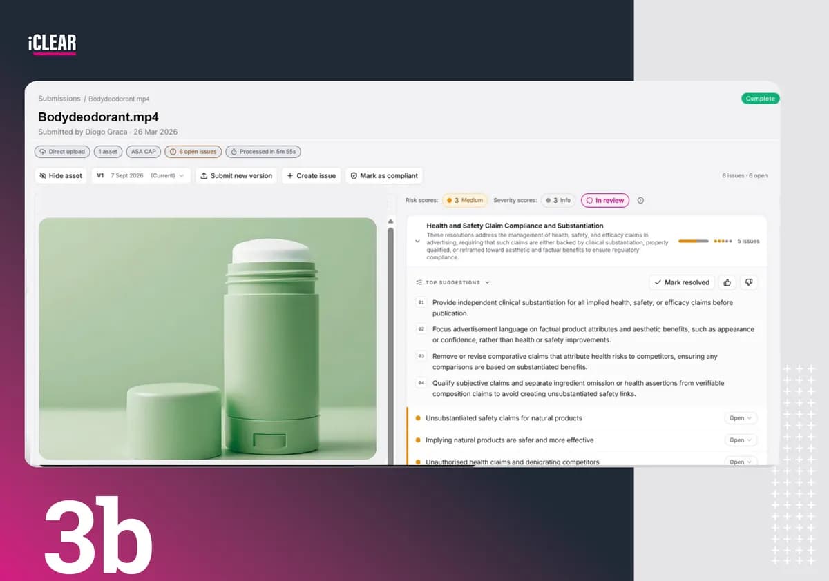Click the 03 suggestion number badge

[421, 356]
